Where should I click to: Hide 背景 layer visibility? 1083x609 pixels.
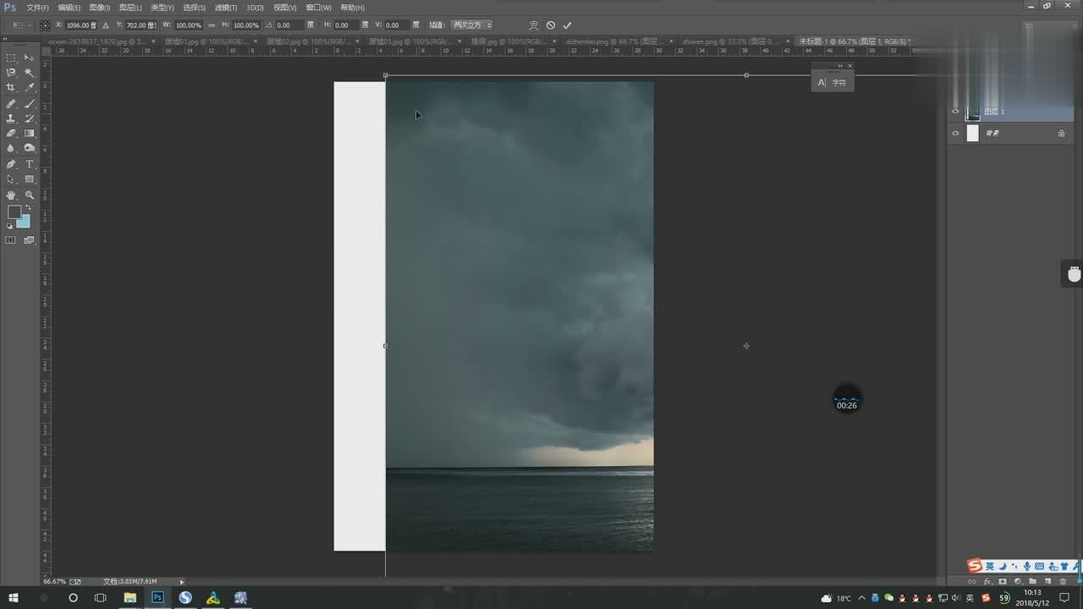point(956,134)
